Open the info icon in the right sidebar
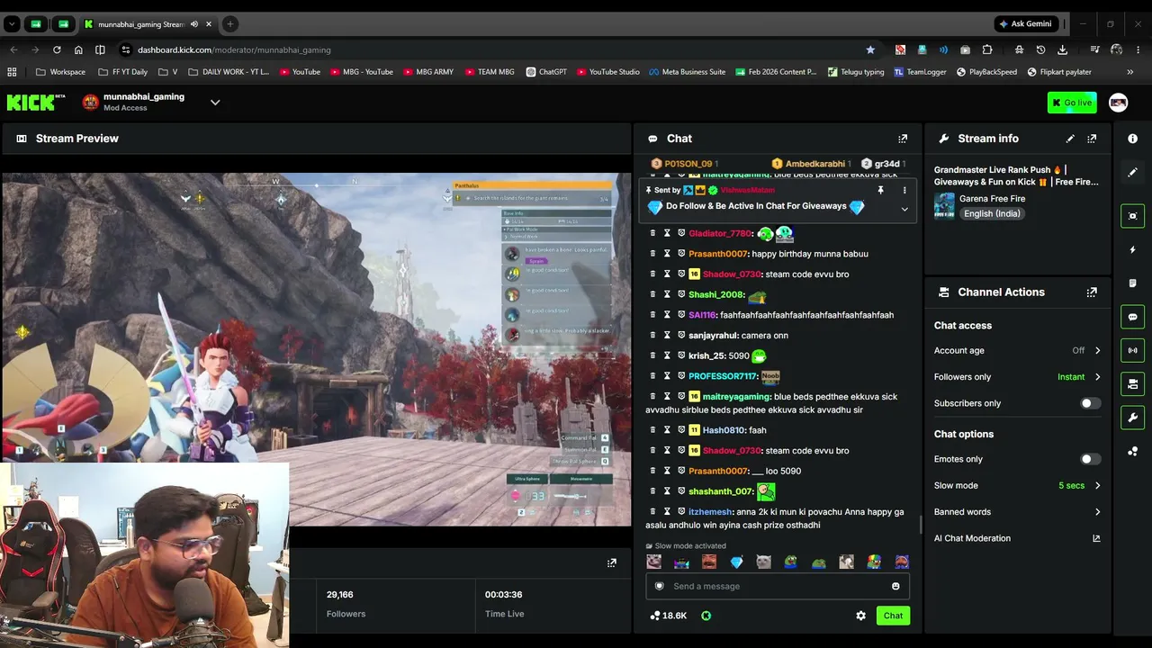1152x648 pixels. (1132, 139)
